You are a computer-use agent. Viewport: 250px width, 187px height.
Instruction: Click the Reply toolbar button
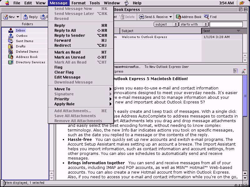point(30,17)
